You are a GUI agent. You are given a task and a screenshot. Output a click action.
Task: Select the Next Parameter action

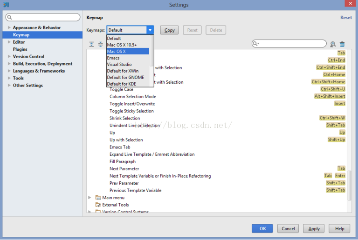(x=124, y=169)
